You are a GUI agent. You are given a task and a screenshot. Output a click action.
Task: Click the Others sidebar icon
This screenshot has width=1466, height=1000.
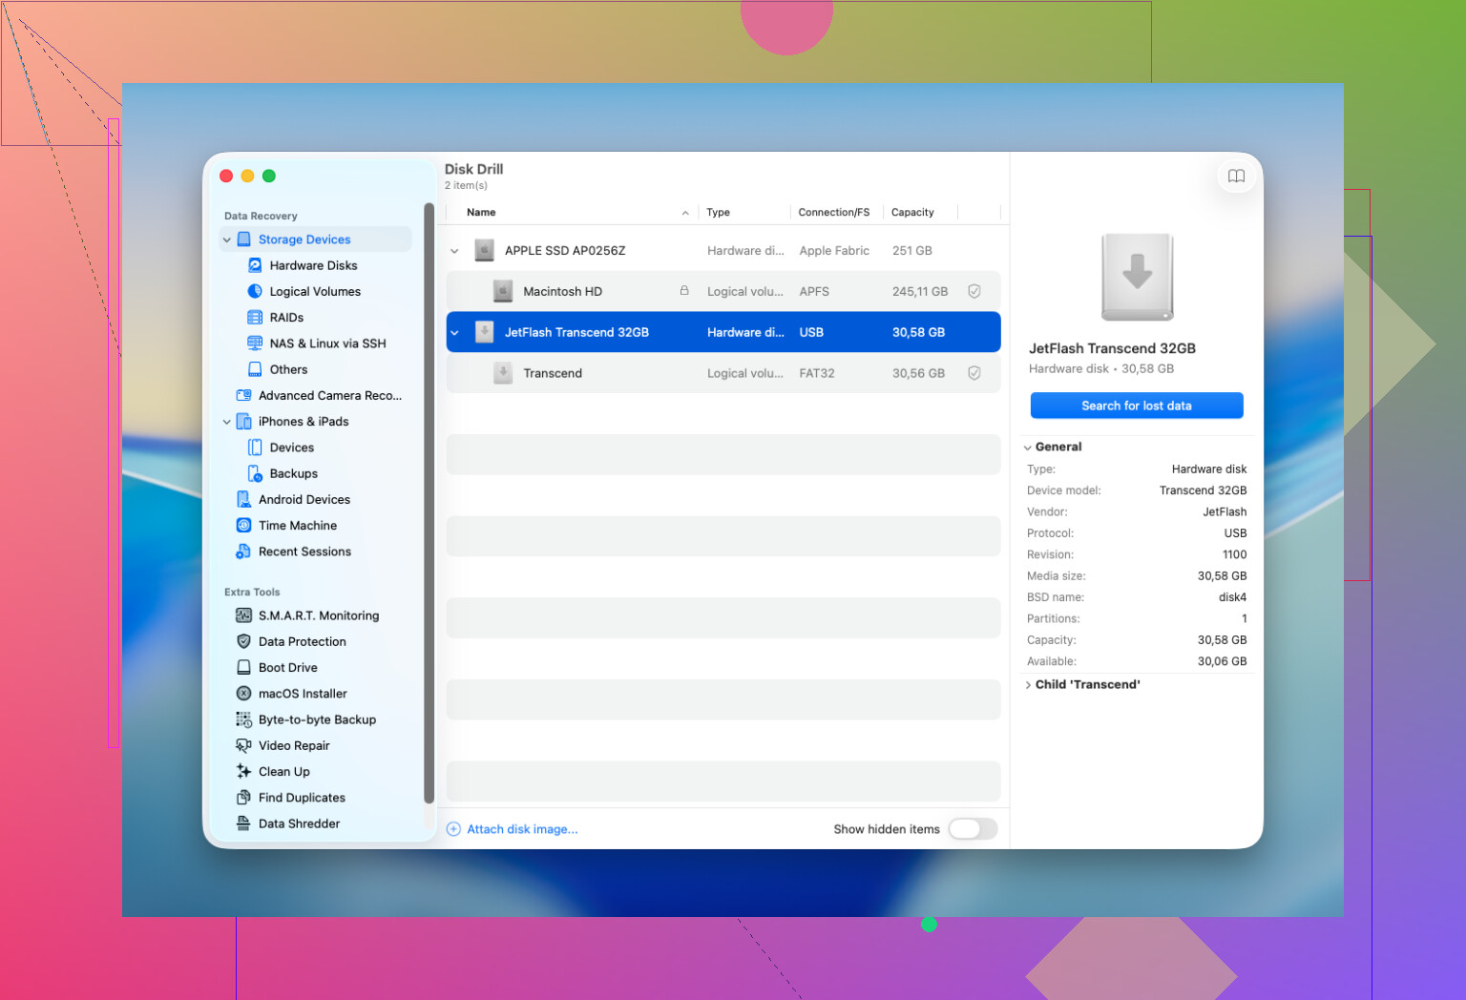[255, 369]
